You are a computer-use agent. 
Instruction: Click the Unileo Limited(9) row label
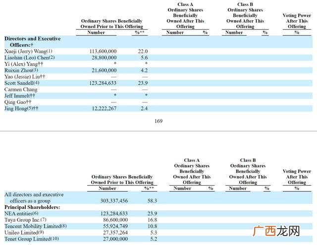24,233
